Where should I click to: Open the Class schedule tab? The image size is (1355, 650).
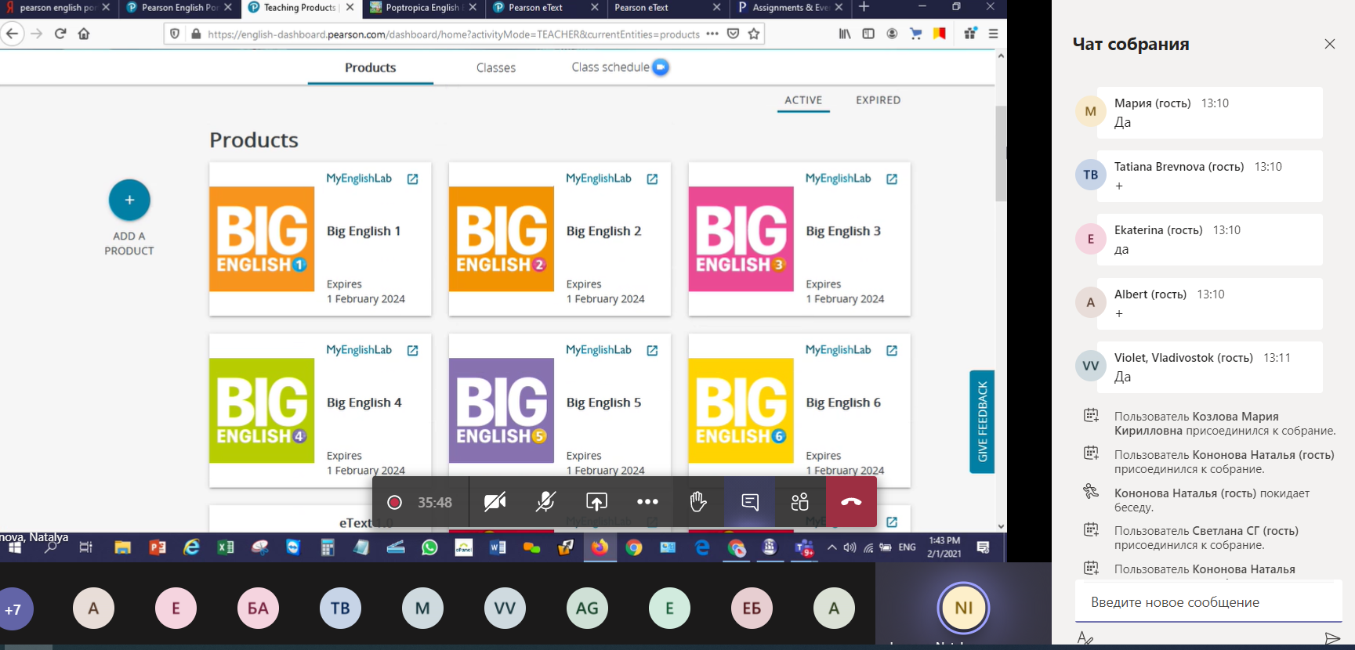click(610, 67)
